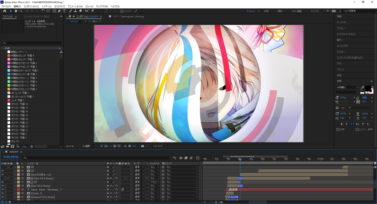This screenshot has height=204, width=377.
Task: Enable the Hindi digits checkbox
Action: point(357,129)
